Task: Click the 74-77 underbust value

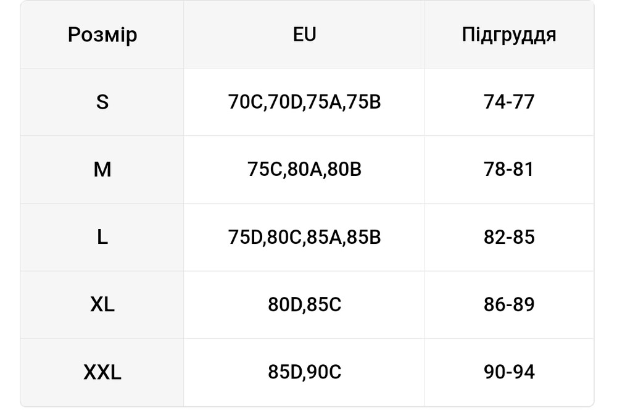Action: point(509,102)
